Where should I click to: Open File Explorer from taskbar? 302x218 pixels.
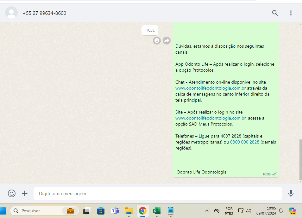coord(129,211)
